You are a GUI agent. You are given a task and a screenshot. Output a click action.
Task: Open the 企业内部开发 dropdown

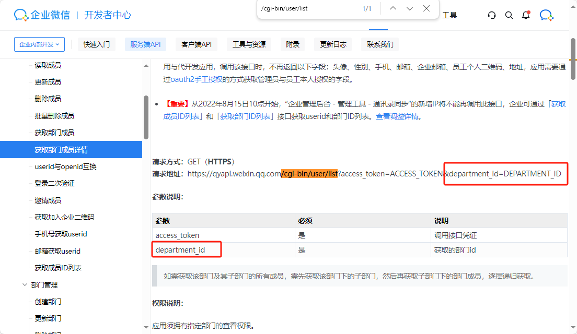(x=39, y=44)
